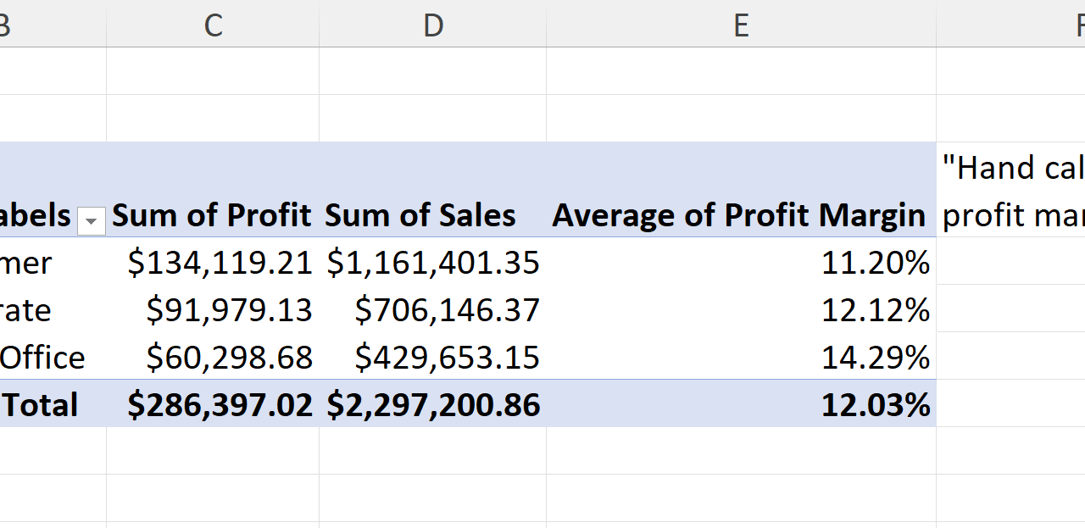1085x528 pixels.
Task: Select the $91,979.13 profit cell
Action: point(229,310)
